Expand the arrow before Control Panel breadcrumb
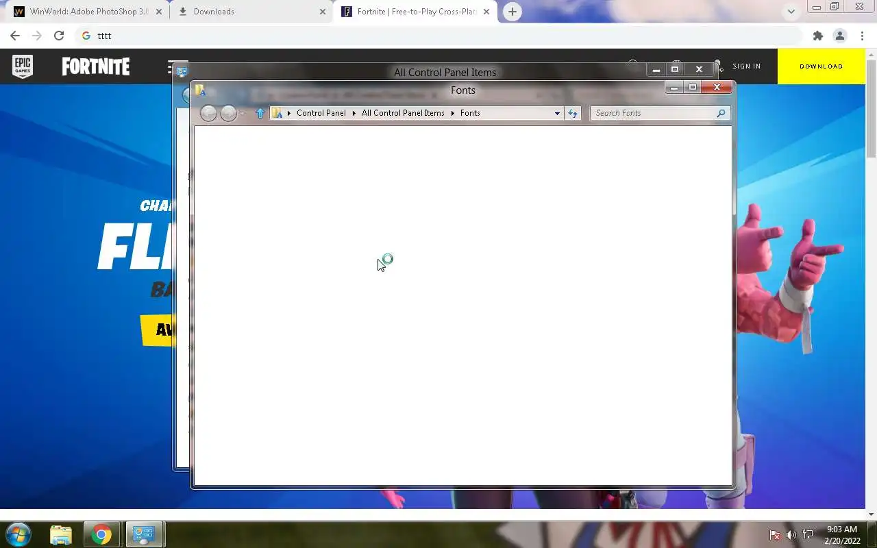Image resolution: width=877 pixels, height=548 pixels. (289, 113)
